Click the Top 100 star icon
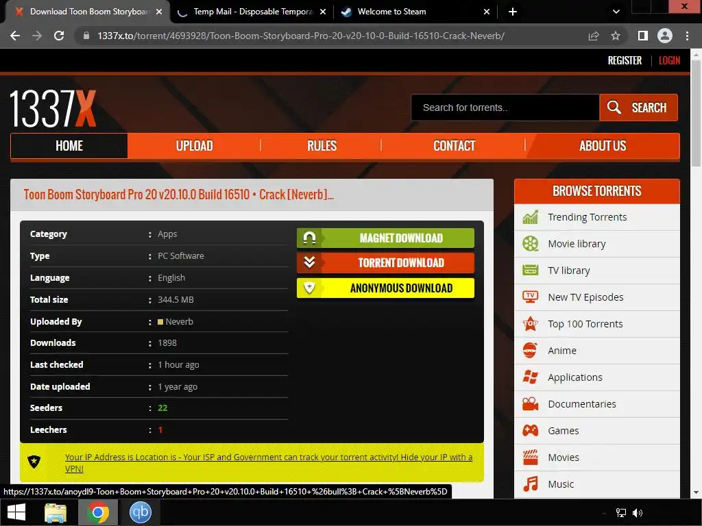 pos(531,323)
